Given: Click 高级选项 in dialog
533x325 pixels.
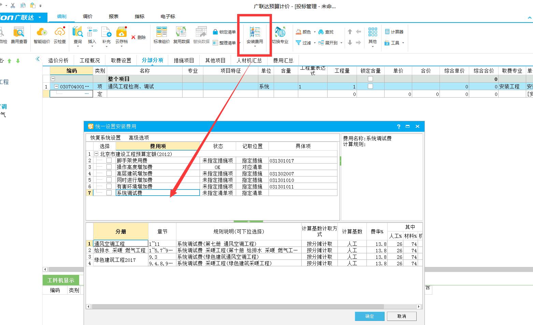Looking at the screenshot, I should [139, 138].
